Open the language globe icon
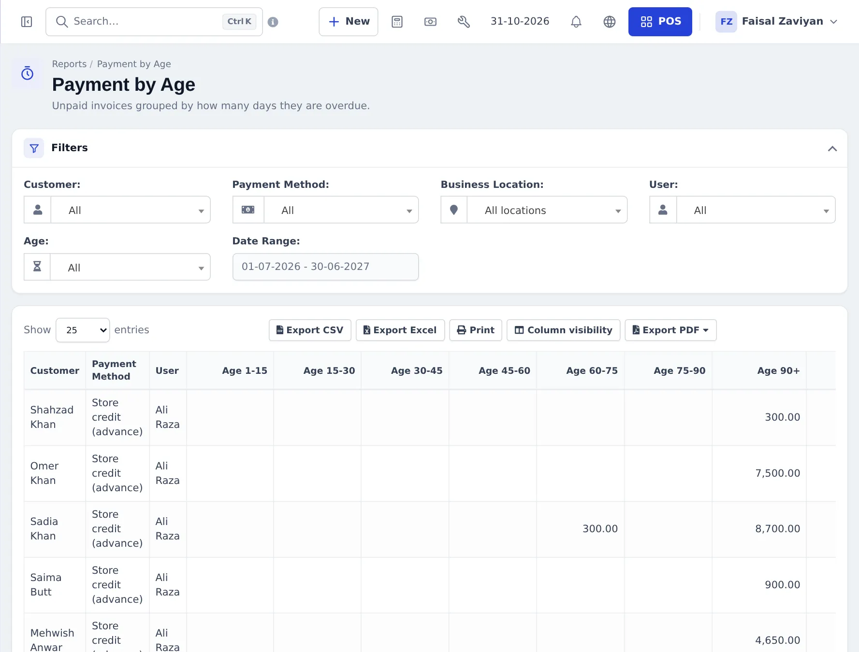Viewport: 859px width, 652px height. [610, 22]
